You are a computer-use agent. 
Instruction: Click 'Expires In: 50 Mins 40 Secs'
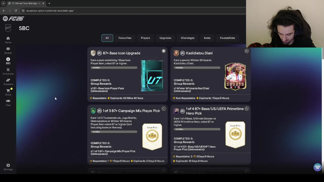click(127, 98)
